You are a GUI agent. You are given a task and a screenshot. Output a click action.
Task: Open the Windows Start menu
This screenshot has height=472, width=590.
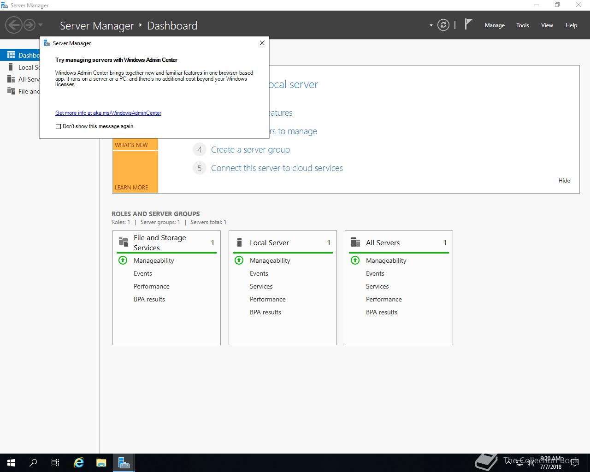(x=11, y=463)
